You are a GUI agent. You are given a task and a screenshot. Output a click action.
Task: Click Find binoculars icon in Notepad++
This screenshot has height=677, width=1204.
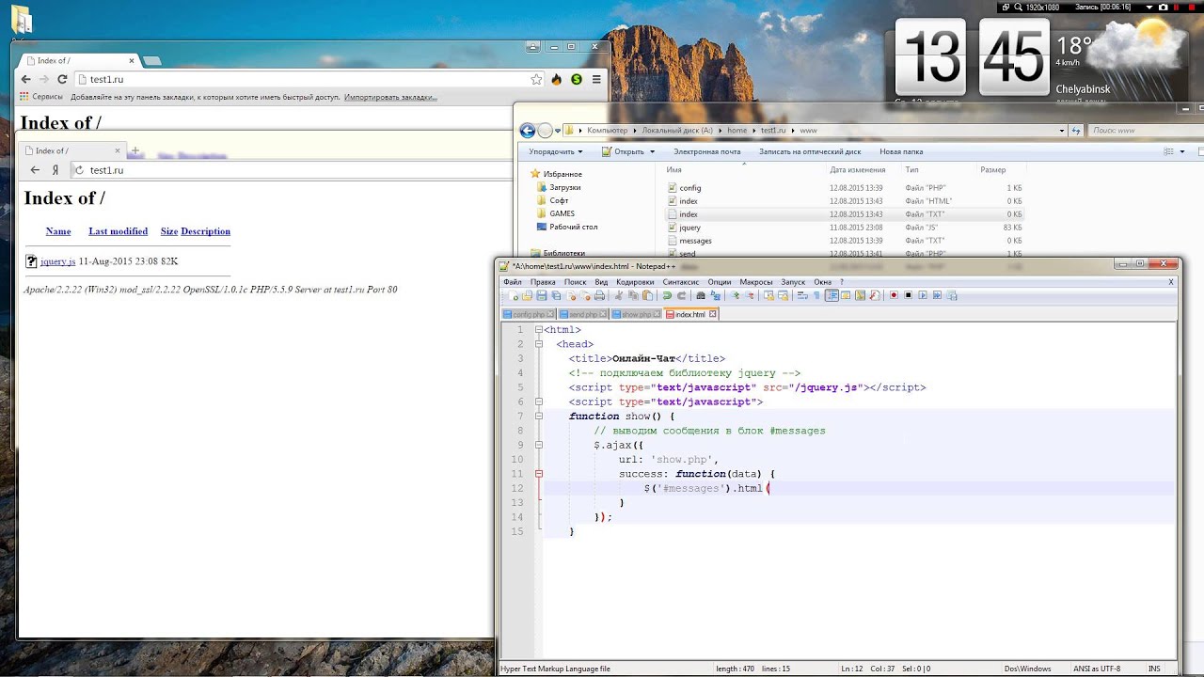point(701,295)
